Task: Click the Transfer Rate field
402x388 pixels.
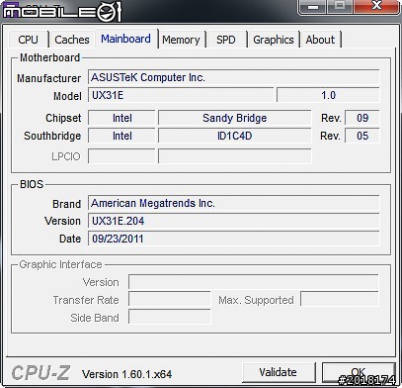Action: 169,300
